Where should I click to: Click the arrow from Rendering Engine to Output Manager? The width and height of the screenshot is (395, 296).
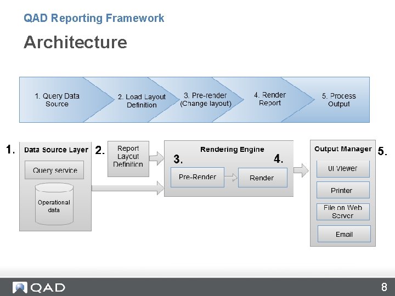coord(301,170)
